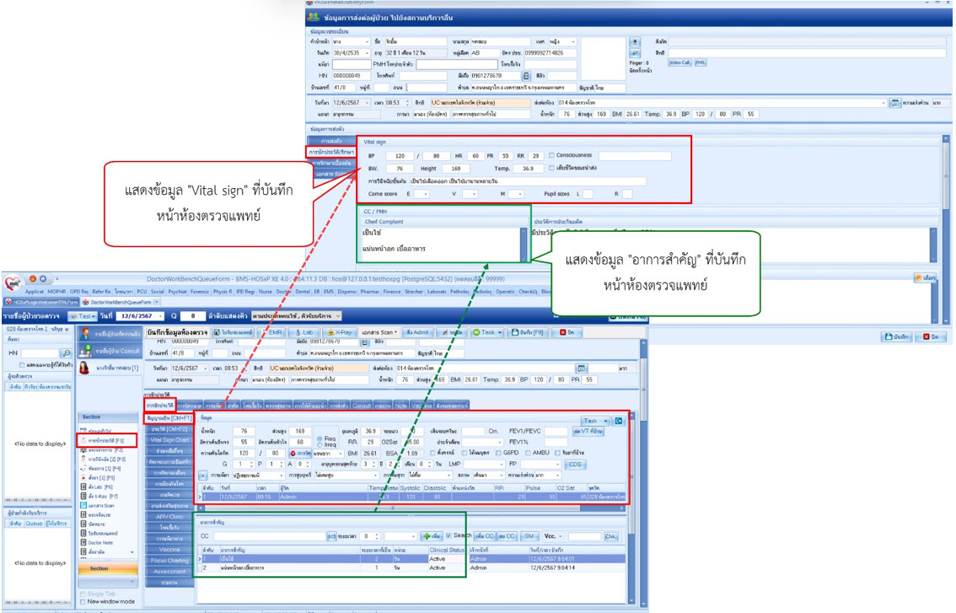Click the SM button in CC section
The image size is (956, 613).
529,536
